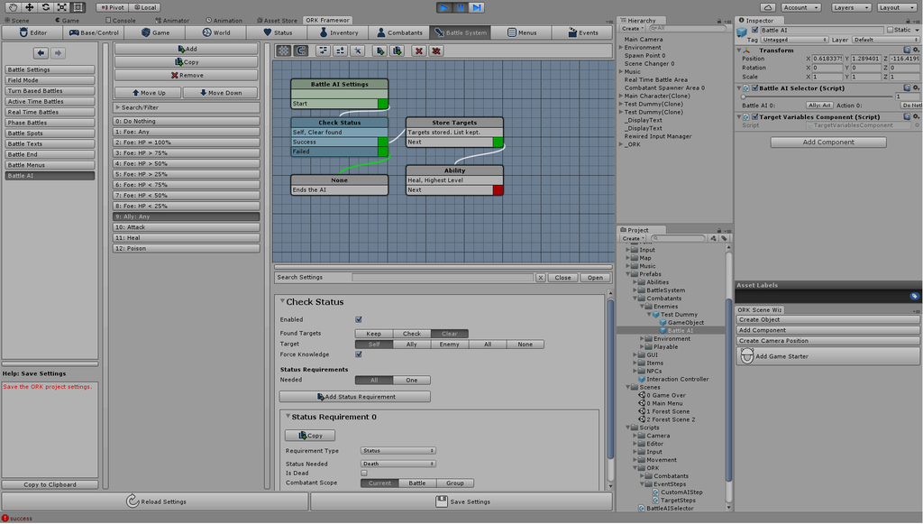
Task: Enable the Static checkbox in Inspector
Action: (x=889, y=30)
